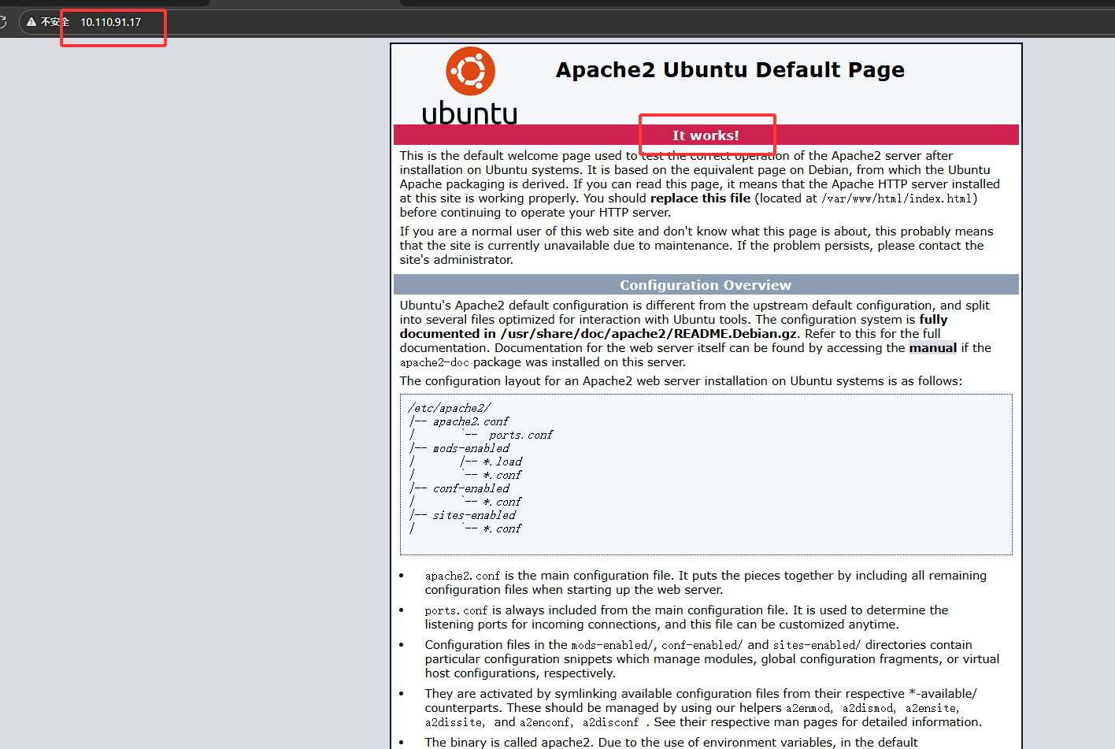Screen dimensions: 1115x749
Task: Click the browser reload icon
Action: [2, 21]
